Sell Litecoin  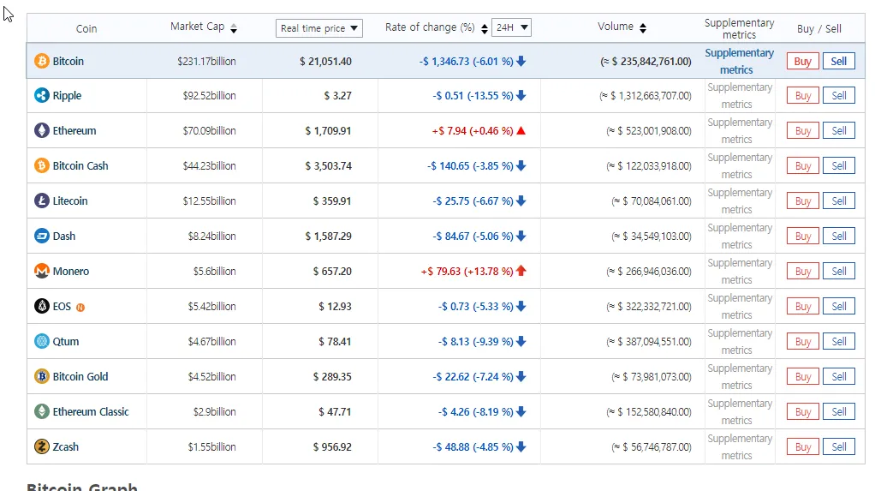pyautogui.click(x=839, y=201)
